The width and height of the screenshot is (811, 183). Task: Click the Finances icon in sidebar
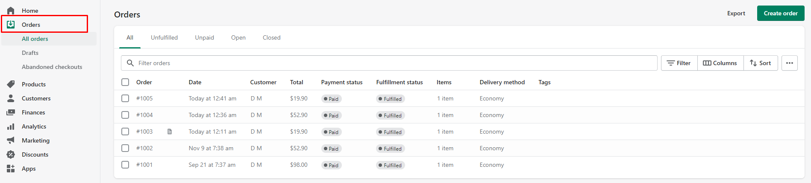click(11, 112)
